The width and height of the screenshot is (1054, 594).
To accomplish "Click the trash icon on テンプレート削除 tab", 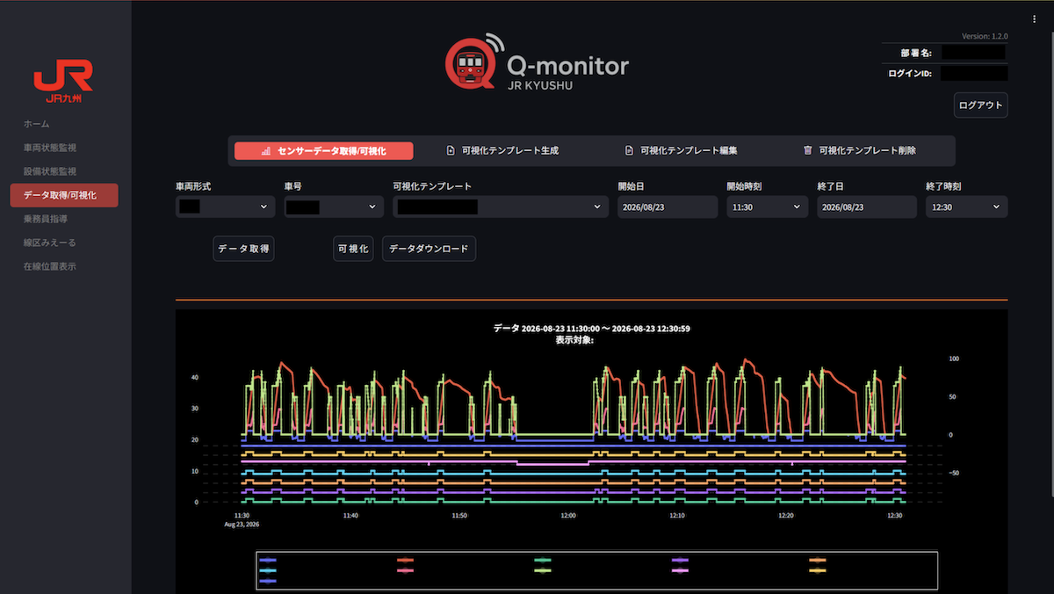I will [807, 150].
